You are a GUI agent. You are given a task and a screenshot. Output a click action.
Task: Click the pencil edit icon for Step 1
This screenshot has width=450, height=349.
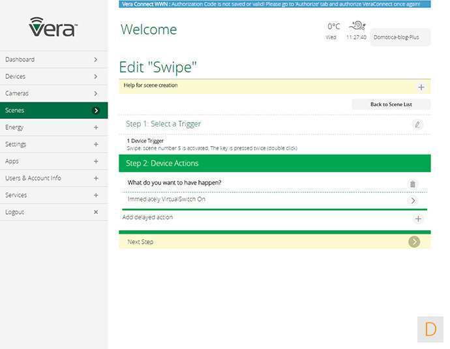pos(417,124)
